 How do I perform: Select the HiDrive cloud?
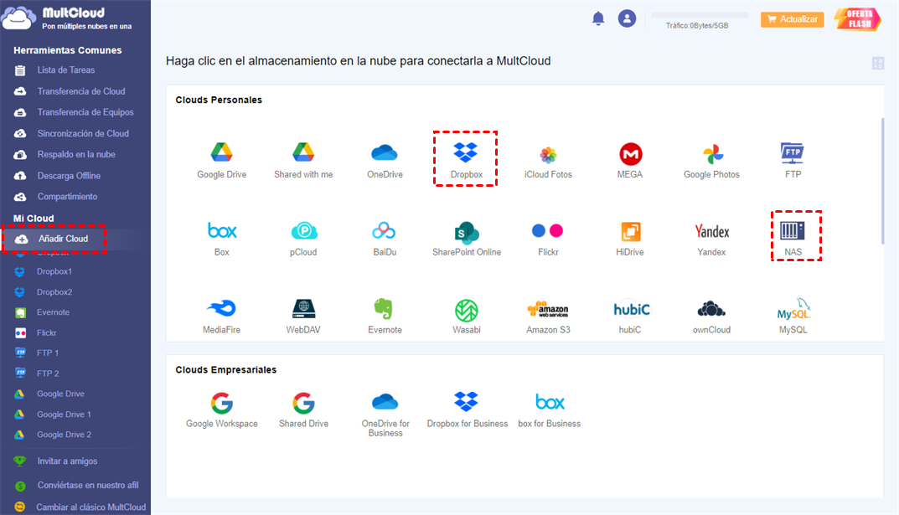point(630,239)
